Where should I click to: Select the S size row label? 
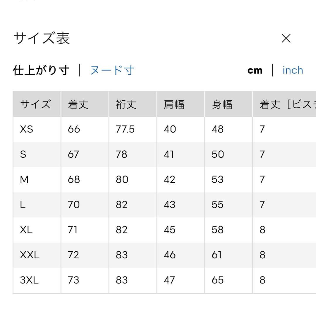coord(23,154)
